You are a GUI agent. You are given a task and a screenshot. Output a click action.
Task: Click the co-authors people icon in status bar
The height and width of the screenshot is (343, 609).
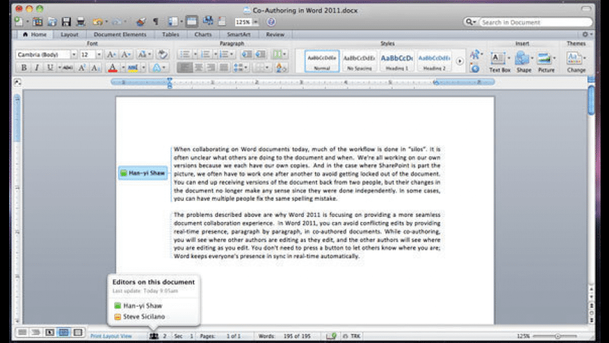click(x=154, y=336)
